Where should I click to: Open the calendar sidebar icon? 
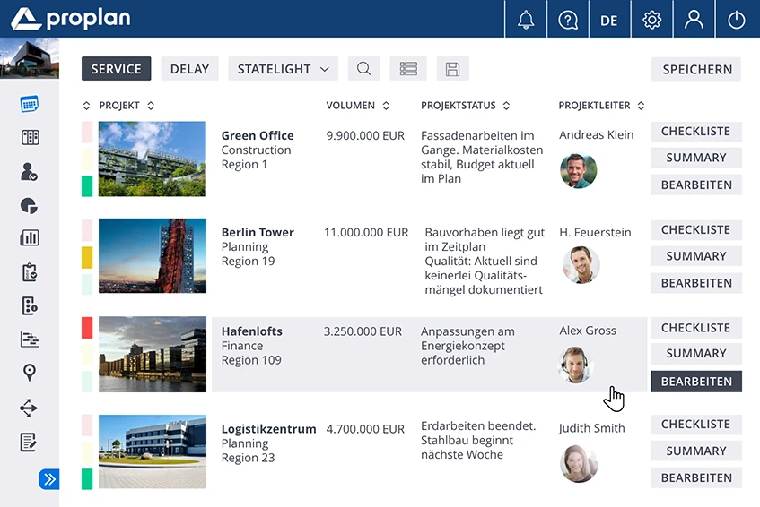(x=29, y=104)
